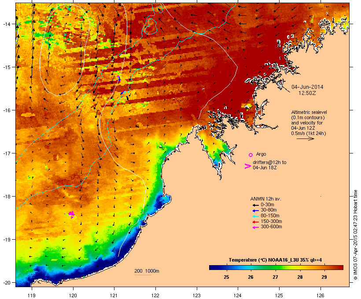The height and width of the screenshot is (299, 361).
Task: Click the longitude label 120
Action: (73, 295)
